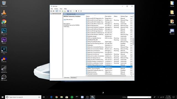
Task: Open the File menu in Services
Action: tap(52, 9)
